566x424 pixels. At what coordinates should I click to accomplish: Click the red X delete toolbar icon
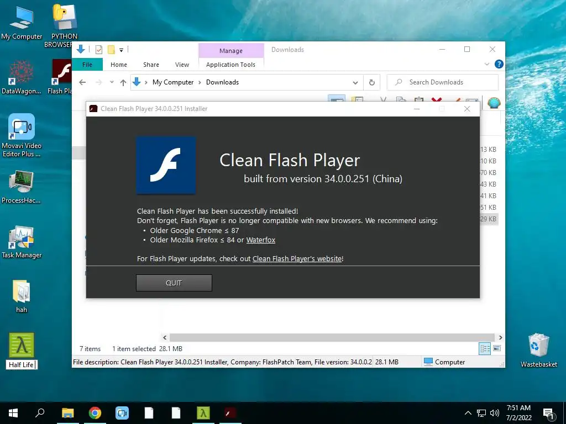(437, 99)
